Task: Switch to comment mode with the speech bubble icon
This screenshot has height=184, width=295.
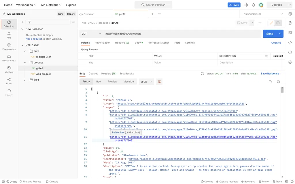Action: [x=278, y=23]
